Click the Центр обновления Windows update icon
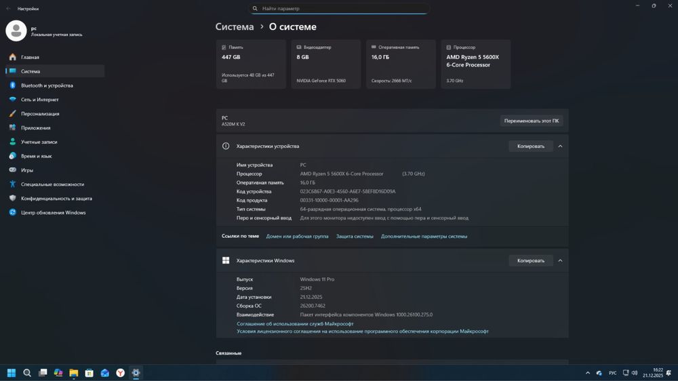Image resolution: width=678 pixels, height=381 pixels. coord(12,212)
